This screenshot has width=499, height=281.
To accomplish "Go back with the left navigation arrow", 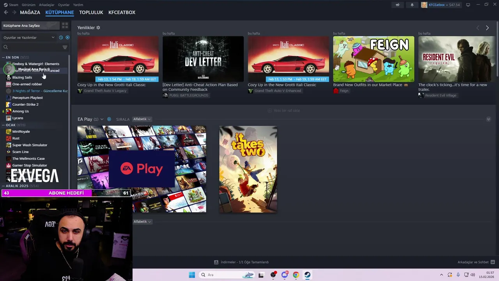I will (6, 12).
